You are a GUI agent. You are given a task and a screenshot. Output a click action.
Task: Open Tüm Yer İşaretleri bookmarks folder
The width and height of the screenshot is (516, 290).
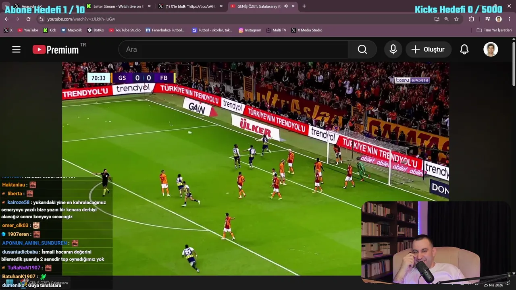(494, 30)
